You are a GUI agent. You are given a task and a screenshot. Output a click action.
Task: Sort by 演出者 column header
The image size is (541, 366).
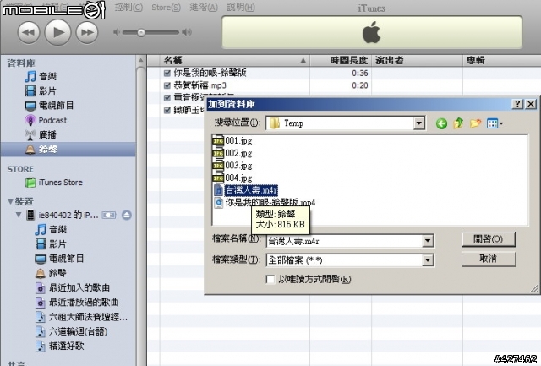[x=417, y=60]
